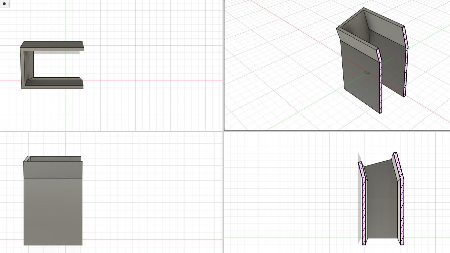Viewport: 450px width, 253px height.
Task: Select the model's large outer side face in the perspective view
Action: coord(361,78)
